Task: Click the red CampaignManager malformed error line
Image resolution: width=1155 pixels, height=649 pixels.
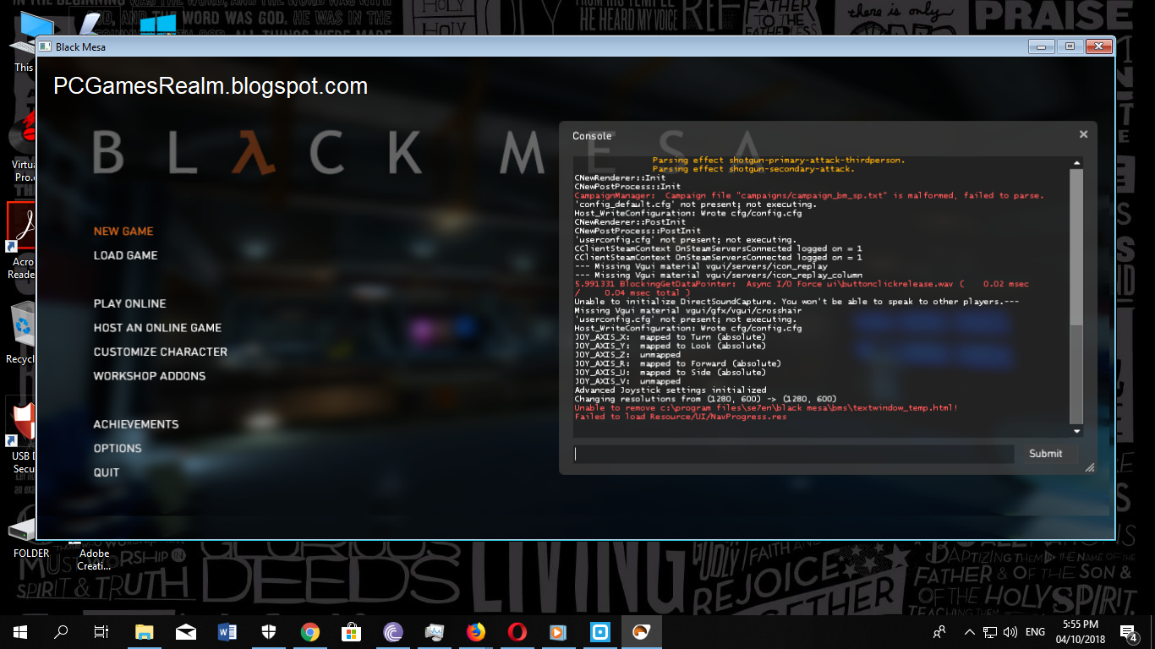Action: [x=809, y=195]
